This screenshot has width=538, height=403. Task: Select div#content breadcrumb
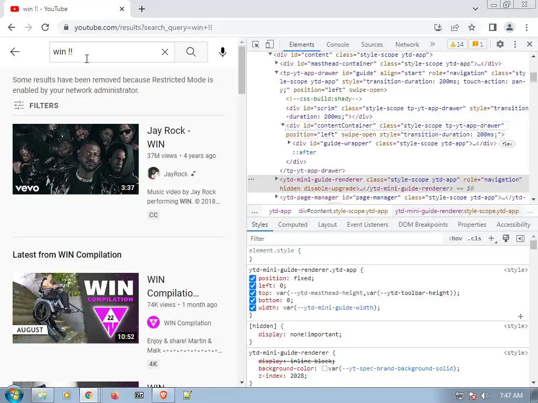point(343,211)
